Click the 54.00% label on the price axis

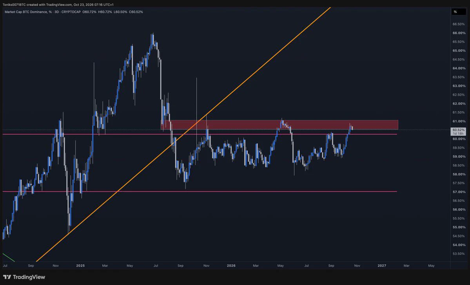(459, 245)
